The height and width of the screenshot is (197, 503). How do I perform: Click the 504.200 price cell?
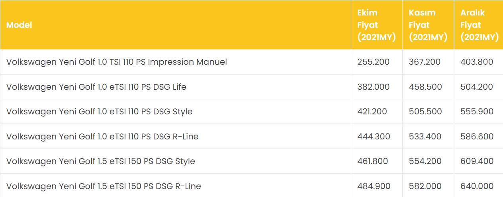coord(477,87)
